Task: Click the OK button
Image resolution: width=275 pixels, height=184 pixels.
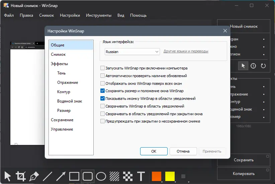Action: coord(154,151)
